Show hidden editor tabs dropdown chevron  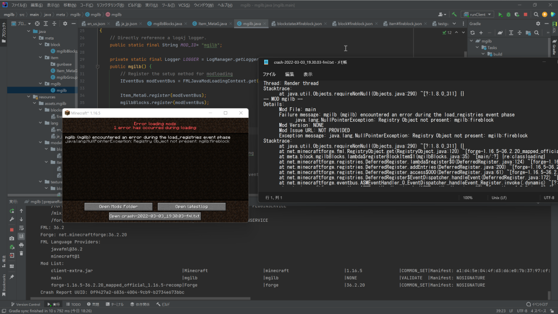click(x=454, y=23)
